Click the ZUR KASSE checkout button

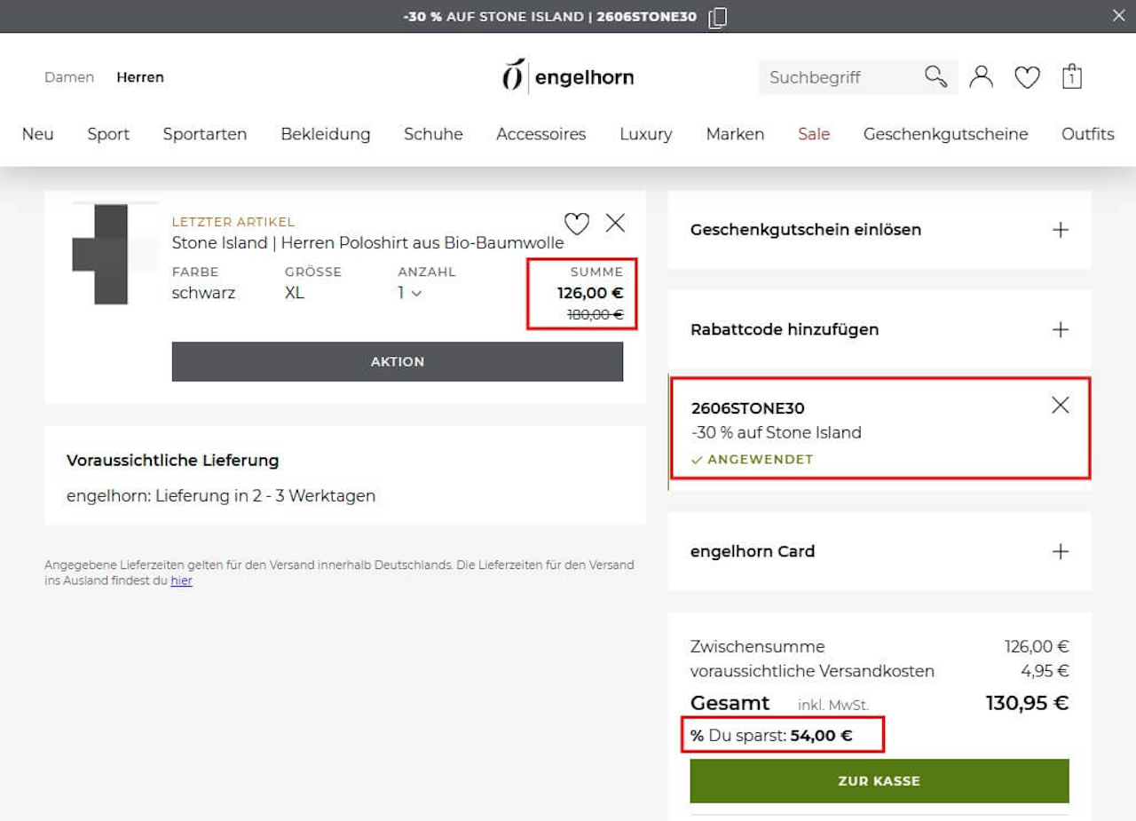pyautogui.click(x=880, y=781)
